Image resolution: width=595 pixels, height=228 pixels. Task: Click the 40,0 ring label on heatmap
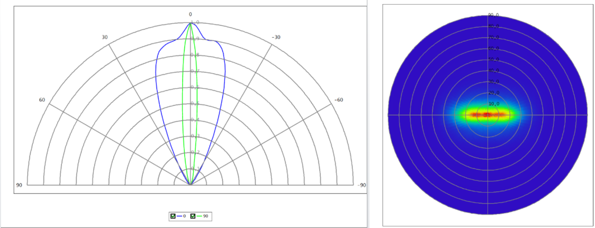(494, 70)
